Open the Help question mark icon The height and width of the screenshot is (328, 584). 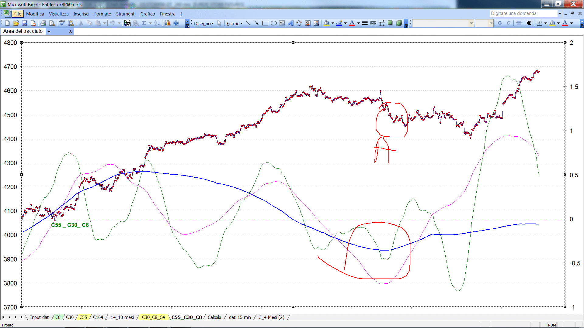(x=176, y=23)
